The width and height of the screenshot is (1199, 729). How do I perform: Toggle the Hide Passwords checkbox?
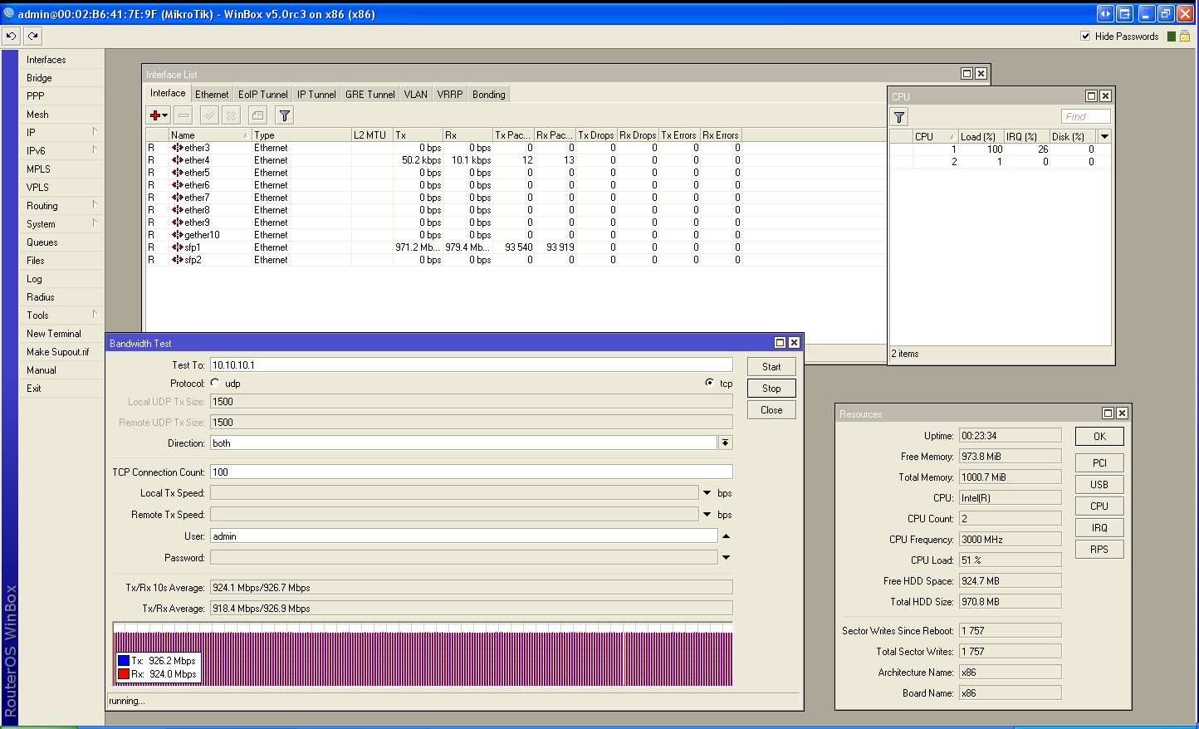[1085, 36]
